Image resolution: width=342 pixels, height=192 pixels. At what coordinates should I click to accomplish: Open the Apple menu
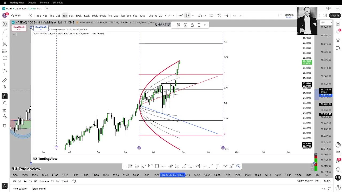coord(5,2)
